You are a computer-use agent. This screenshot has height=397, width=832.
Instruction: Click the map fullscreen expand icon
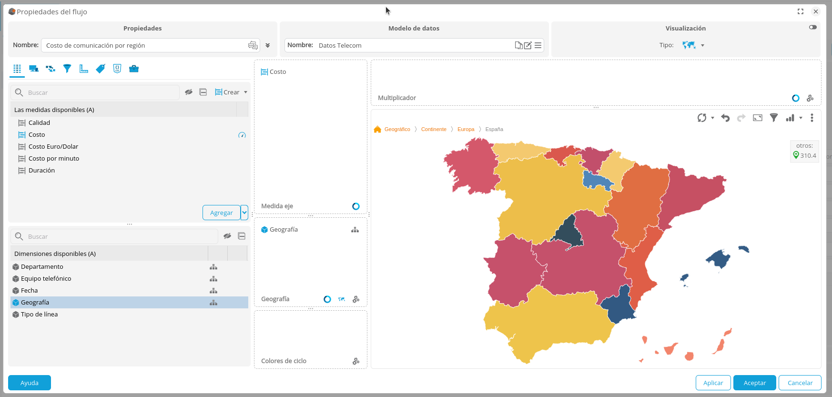coord(758,118)
